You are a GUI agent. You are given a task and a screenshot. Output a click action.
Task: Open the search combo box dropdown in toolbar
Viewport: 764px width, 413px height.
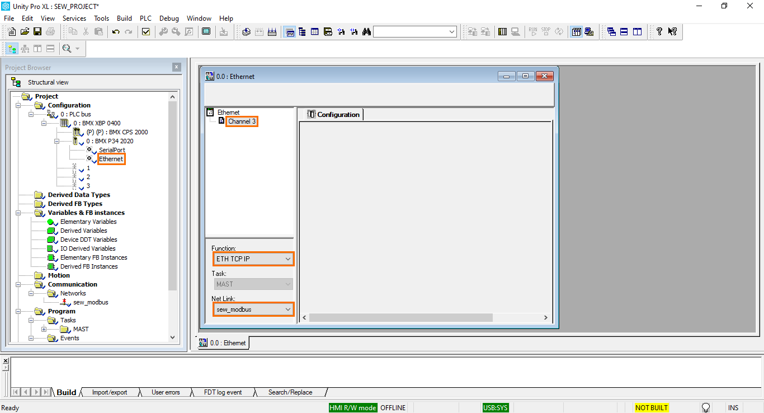click(x=452, y=32)
